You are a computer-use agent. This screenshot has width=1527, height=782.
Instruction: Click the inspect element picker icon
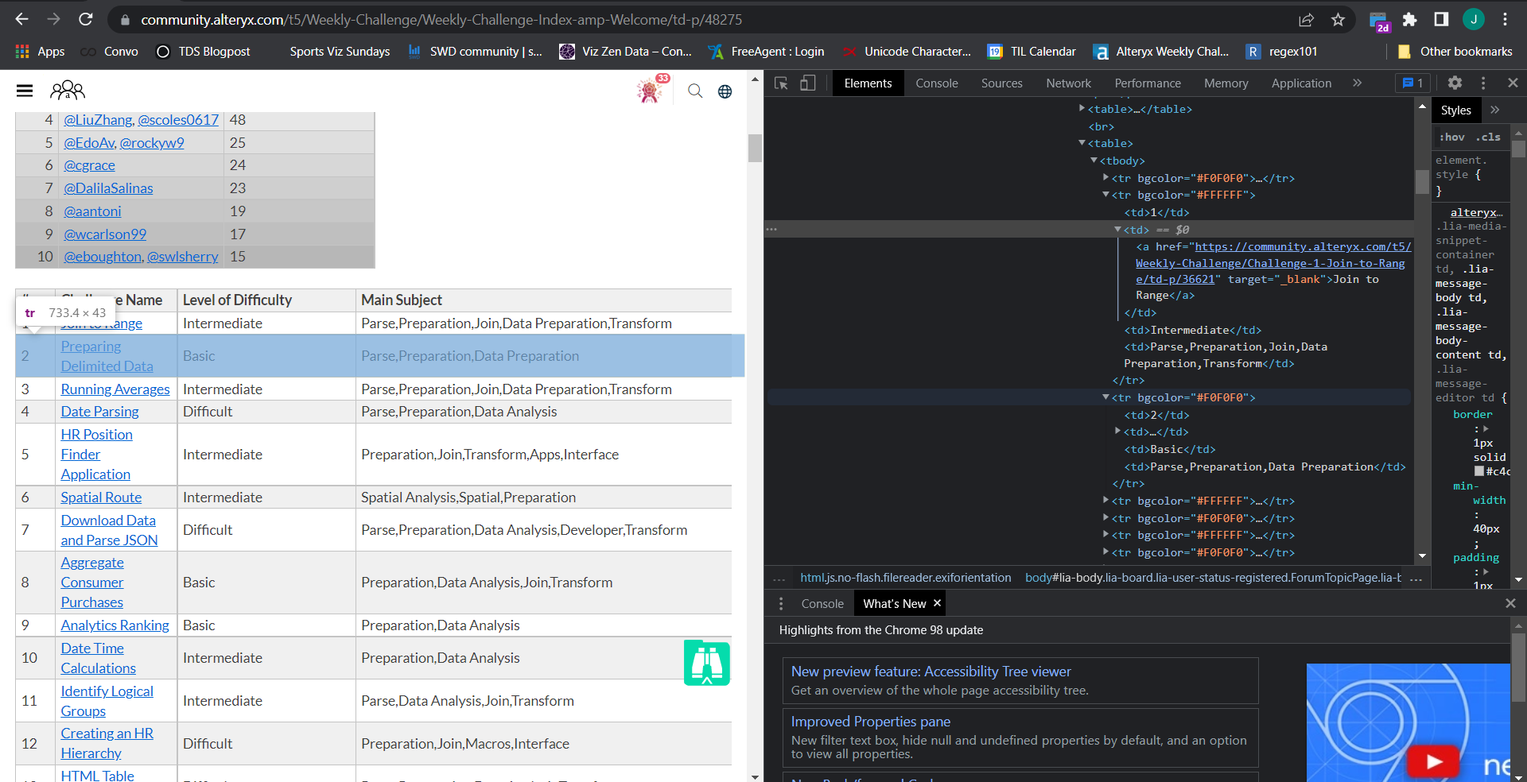click(x=781, y=83)
